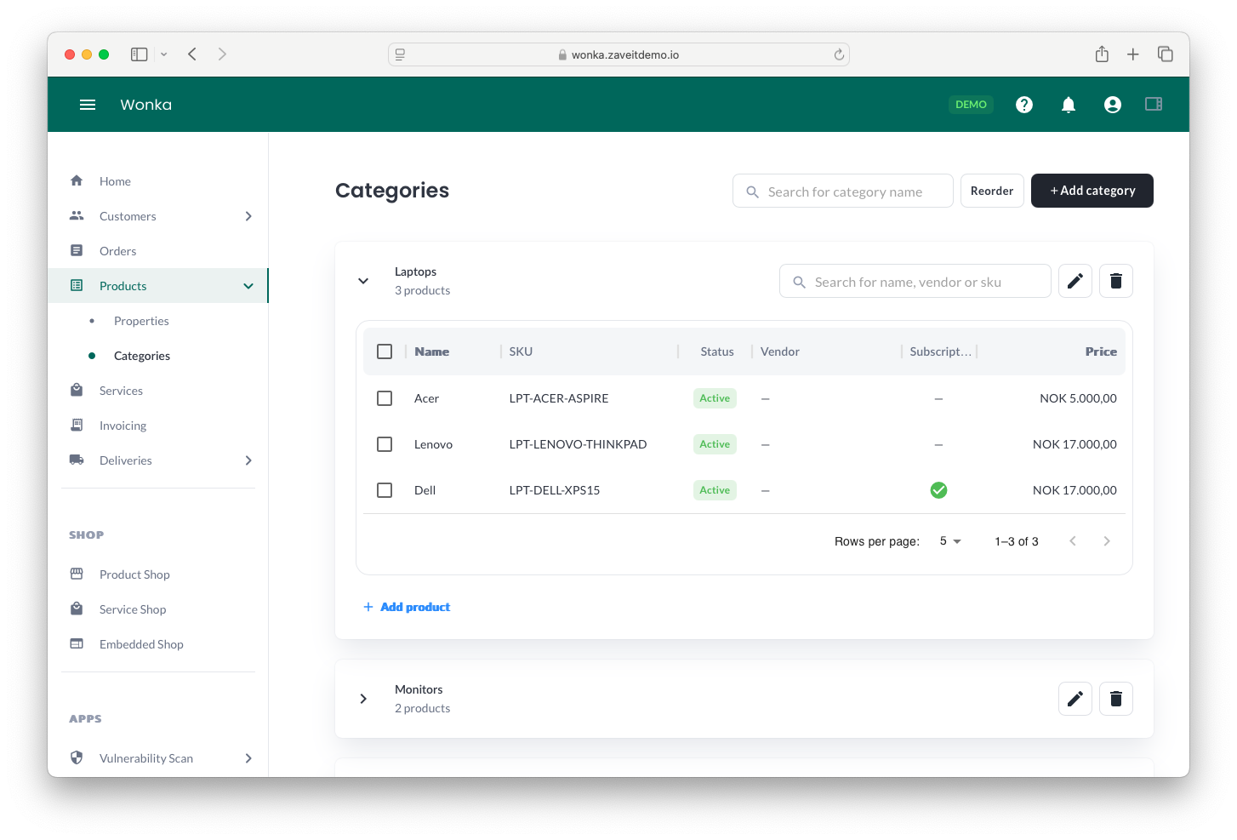This screenshot has height=840, width=1237.
Task: Click the Dell subscription green checkmark
Action: 938,490
